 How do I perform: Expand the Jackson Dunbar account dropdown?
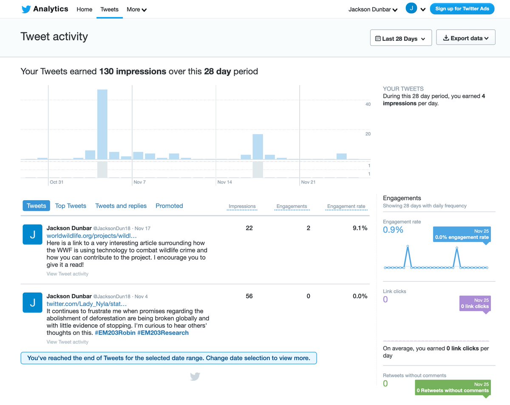point(373,9)
